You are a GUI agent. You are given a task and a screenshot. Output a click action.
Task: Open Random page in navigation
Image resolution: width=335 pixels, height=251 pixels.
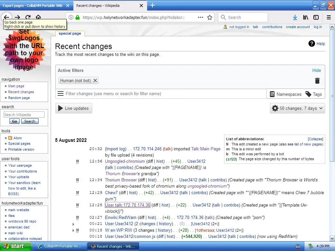coord(19,98)
